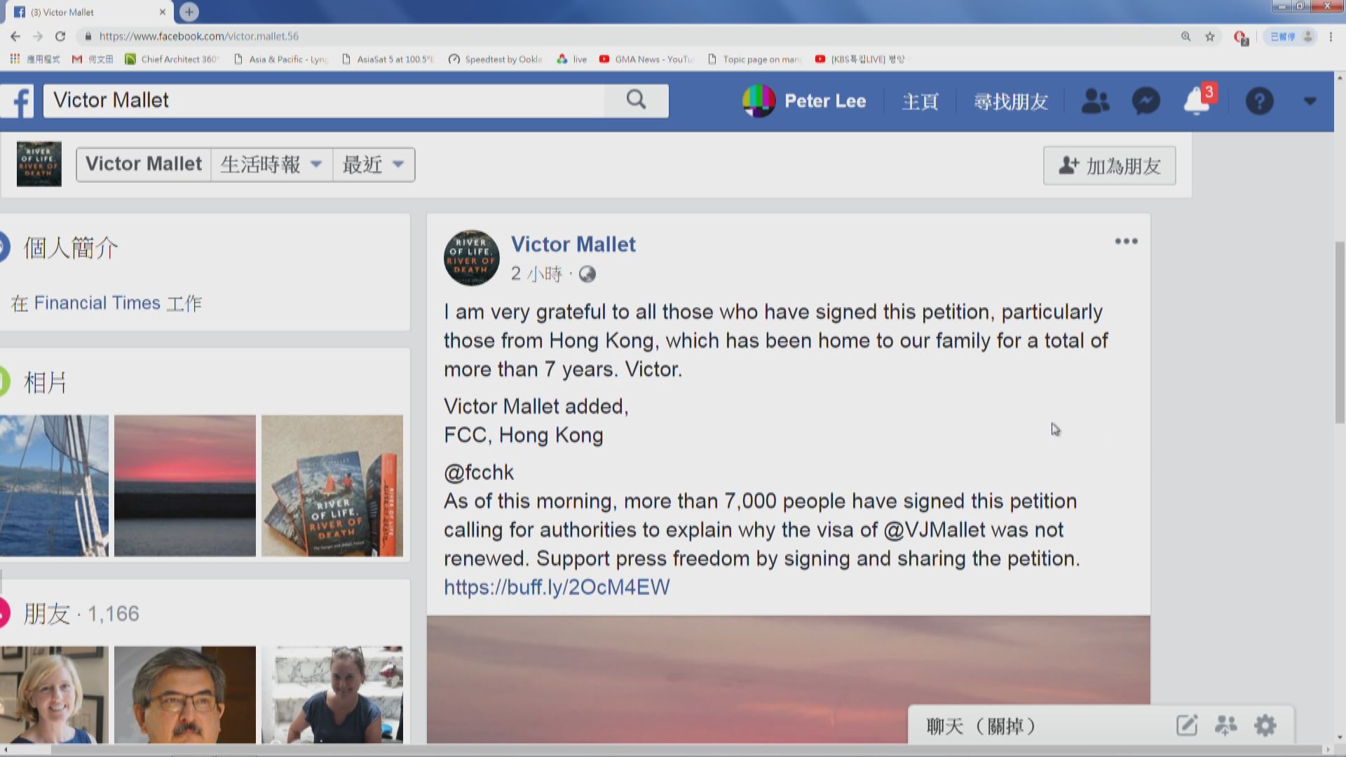Open the buff.ly petition link
1346x757 pixels.
pyautogui.click(x=557, y=587)
